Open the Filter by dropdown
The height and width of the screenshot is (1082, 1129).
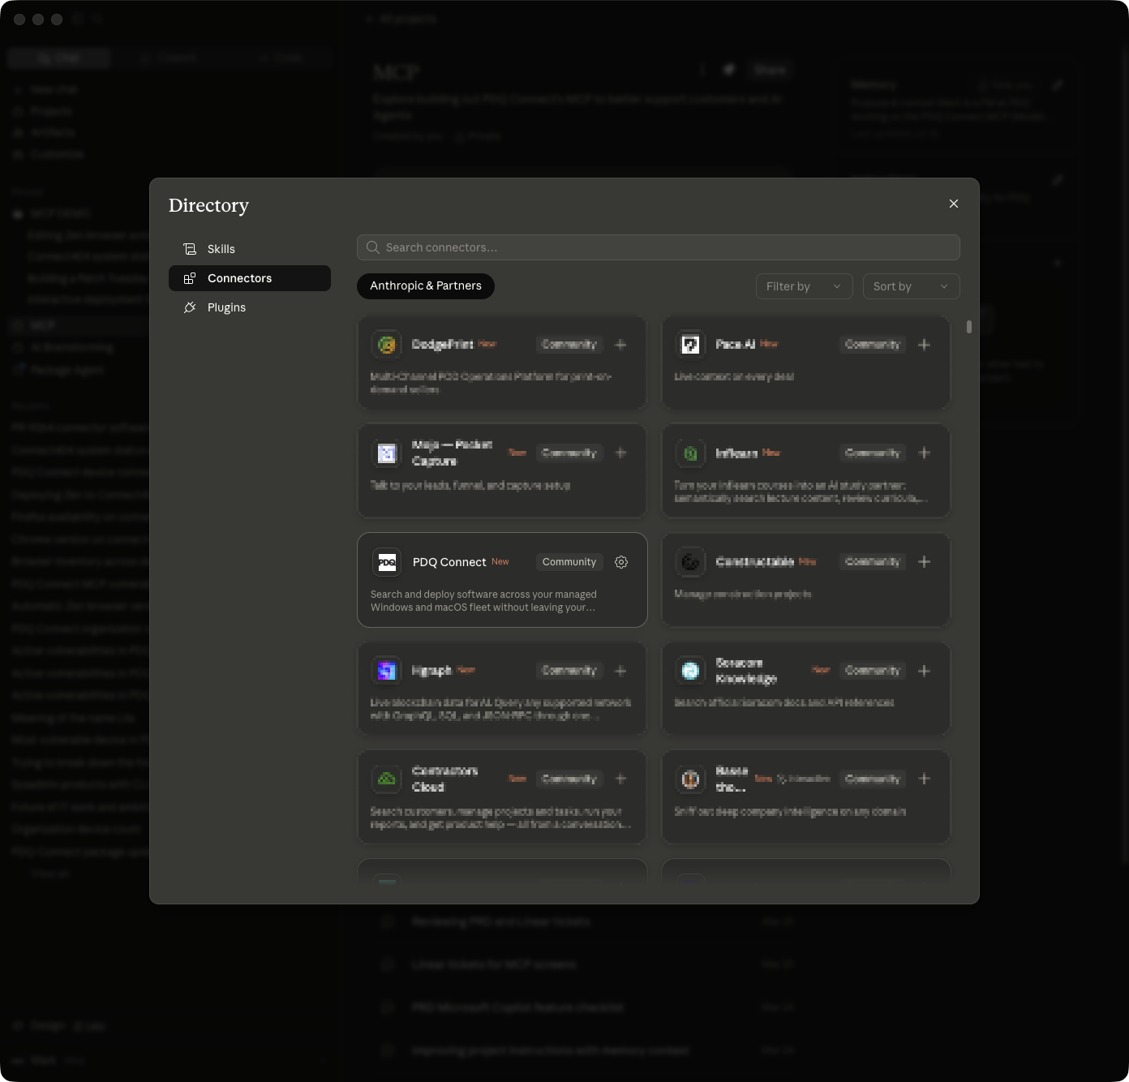tap(804, 286)
